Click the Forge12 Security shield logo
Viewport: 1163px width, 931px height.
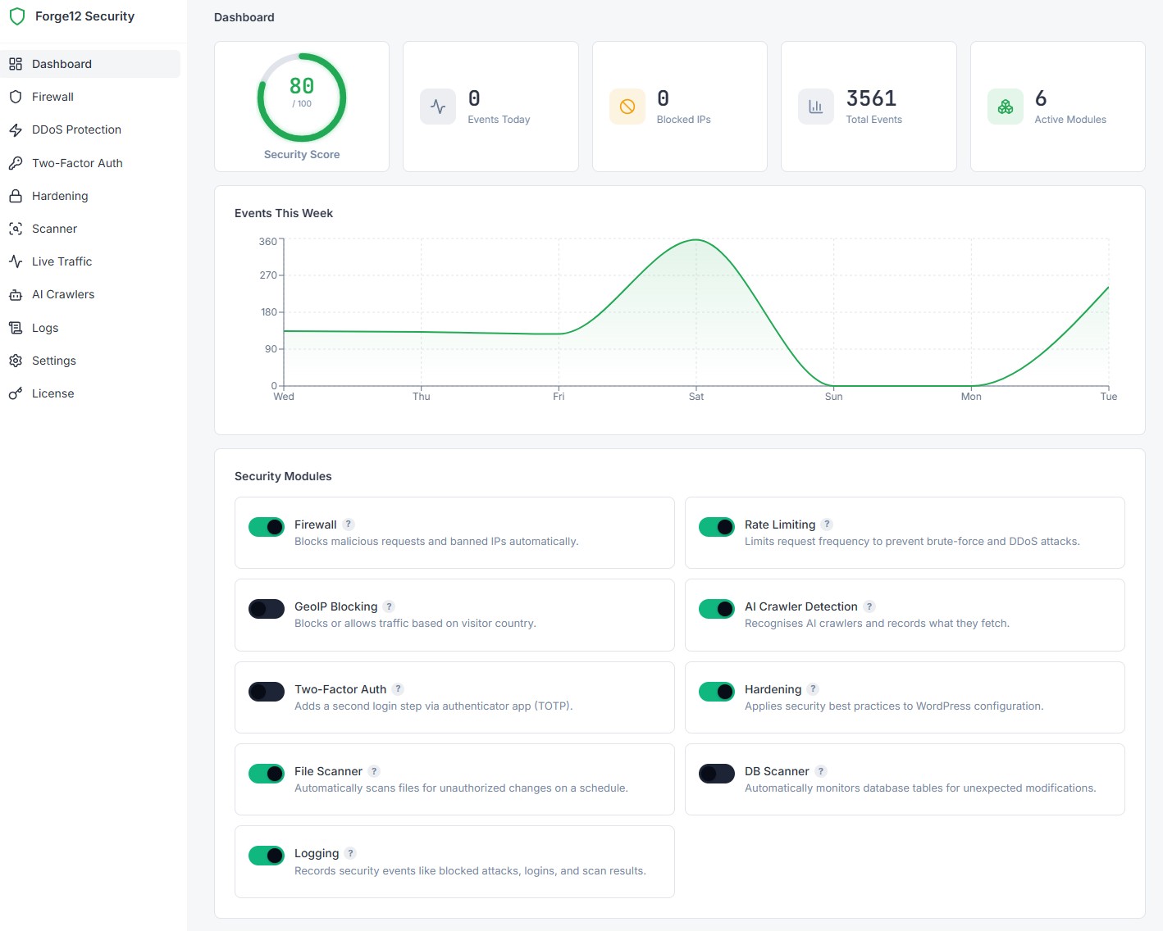[17, 16]
